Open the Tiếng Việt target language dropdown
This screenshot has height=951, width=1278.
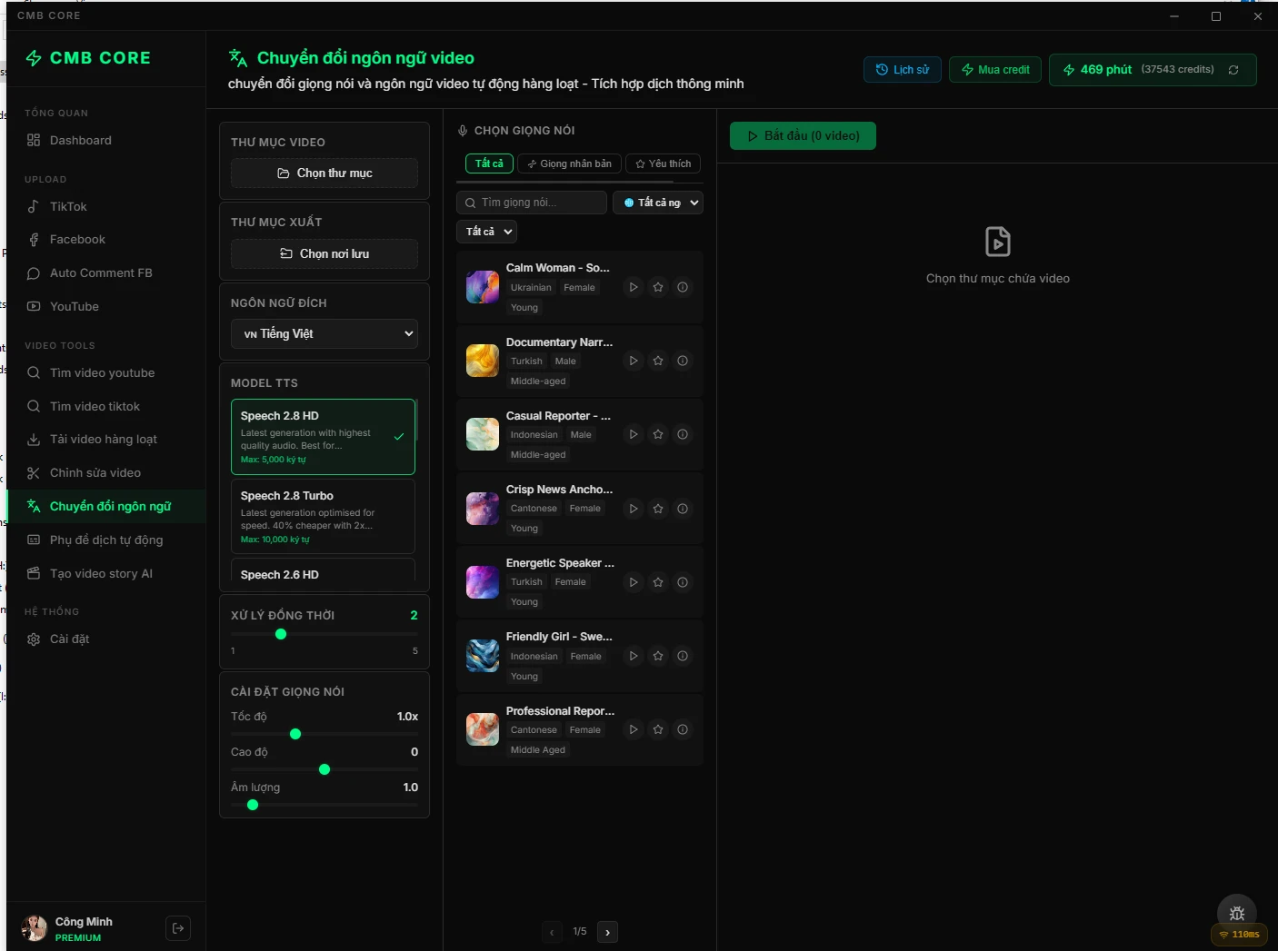coord(324,333)
